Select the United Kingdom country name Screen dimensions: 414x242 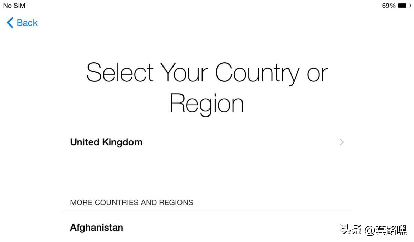pos(106,142)
